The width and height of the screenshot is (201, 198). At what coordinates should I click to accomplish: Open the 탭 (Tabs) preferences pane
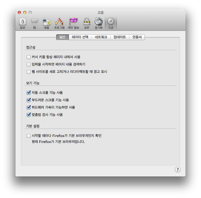point(34,23)
